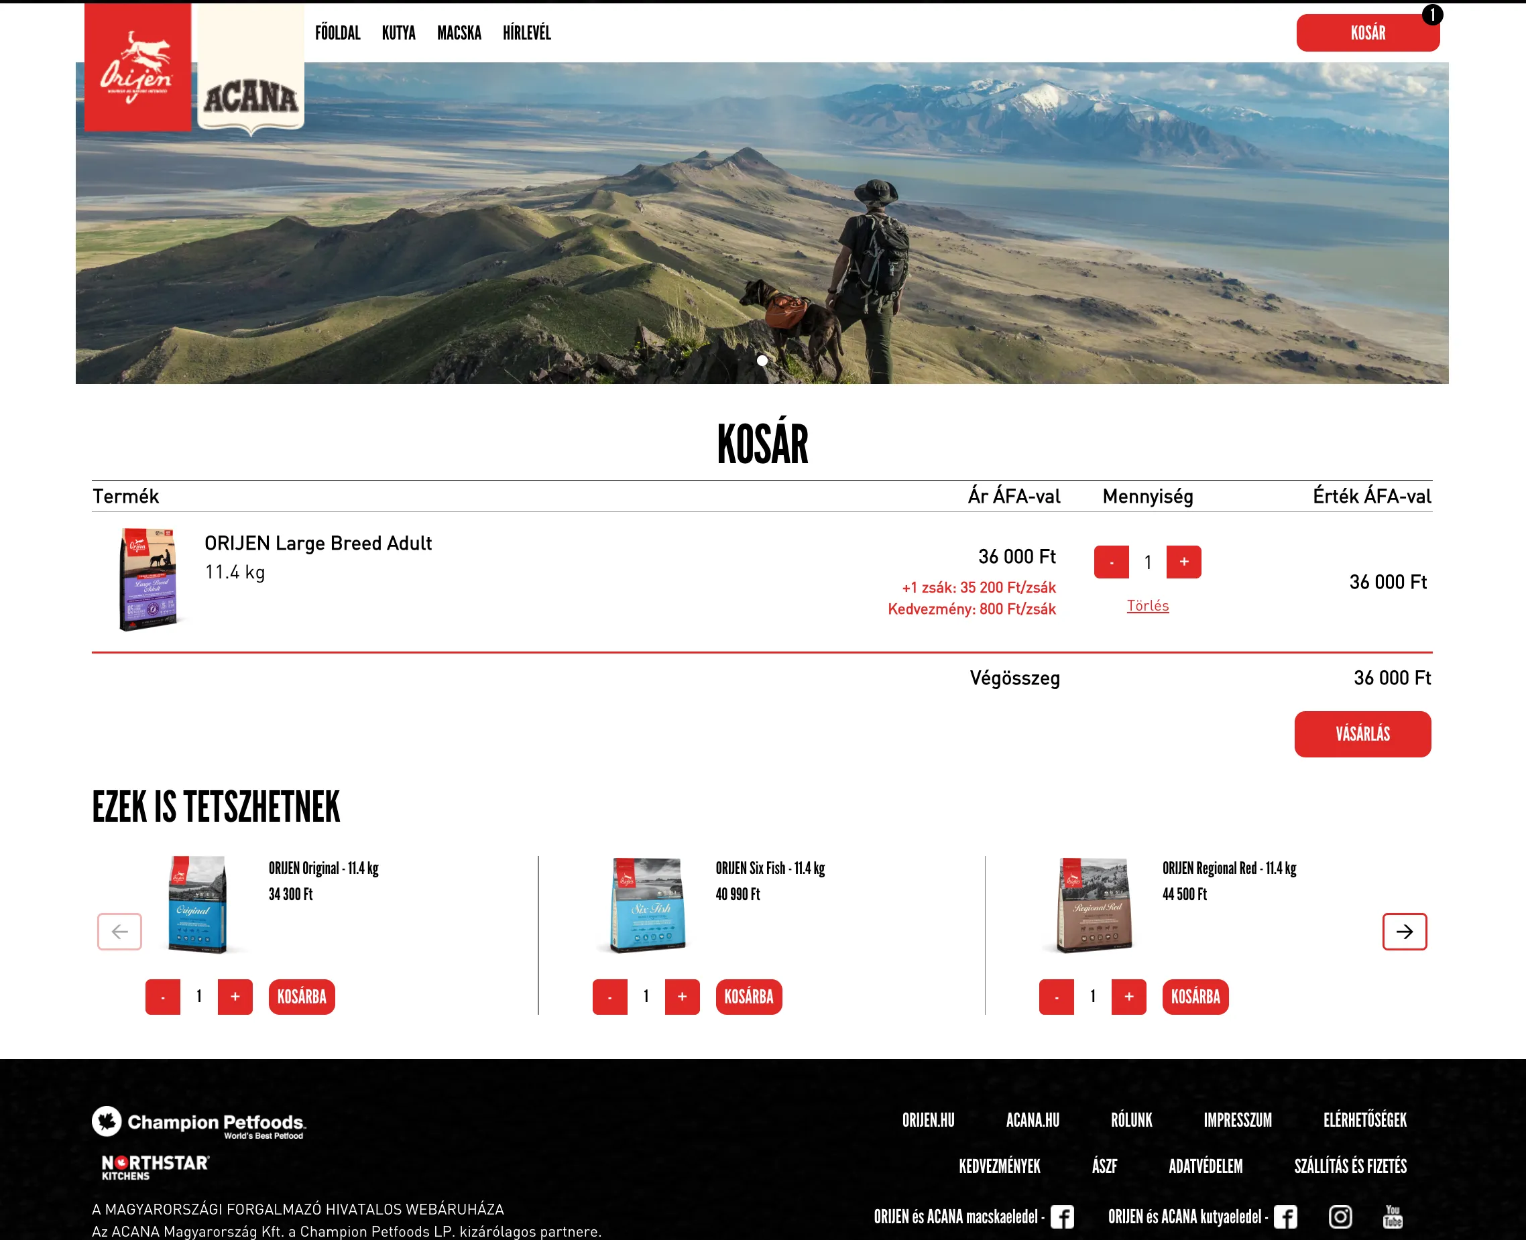Open the Hírlevél menu item

pos(527,33)
